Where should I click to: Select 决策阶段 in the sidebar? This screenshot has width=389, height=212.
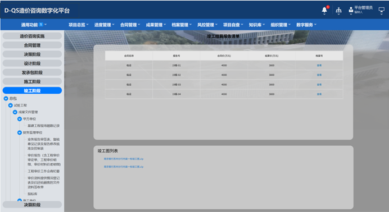point(32,54)
